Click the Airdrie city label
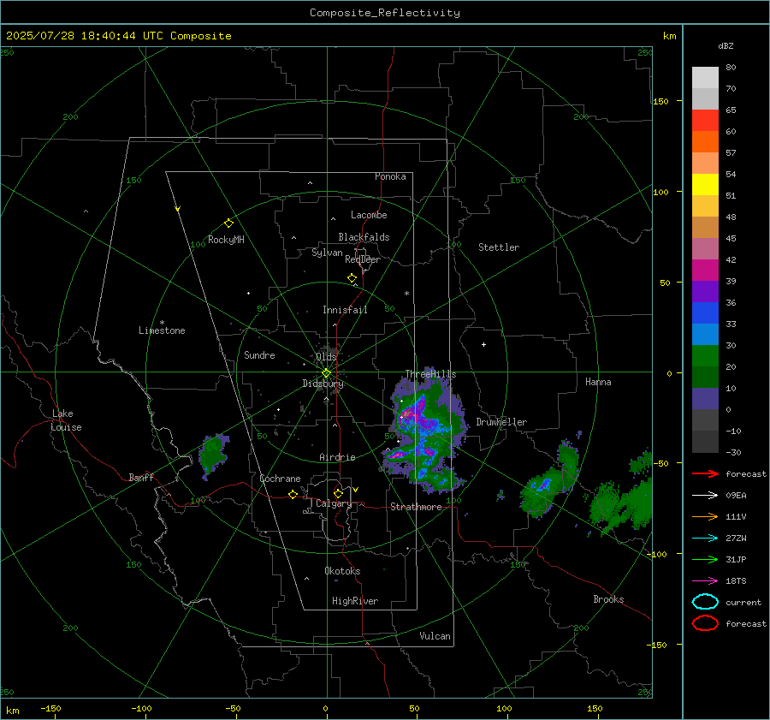 pyautogui.click(x=337, y=457)
